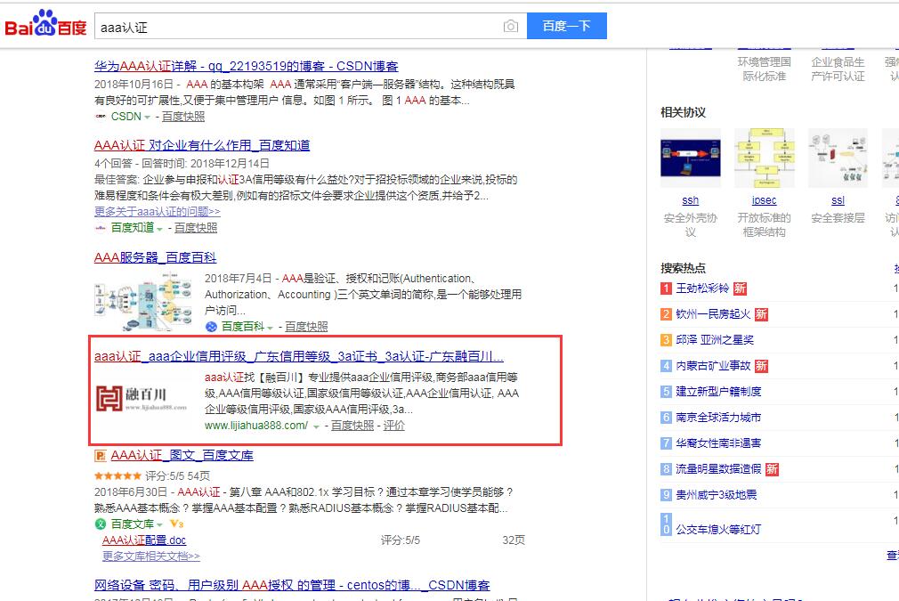Expand the dropdown arrow next to CSDN

click(148, 117)
